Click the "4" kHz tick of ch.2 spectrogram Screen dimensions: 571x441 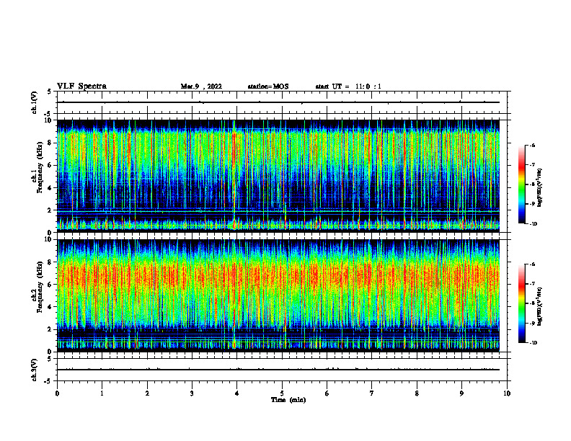50,307
